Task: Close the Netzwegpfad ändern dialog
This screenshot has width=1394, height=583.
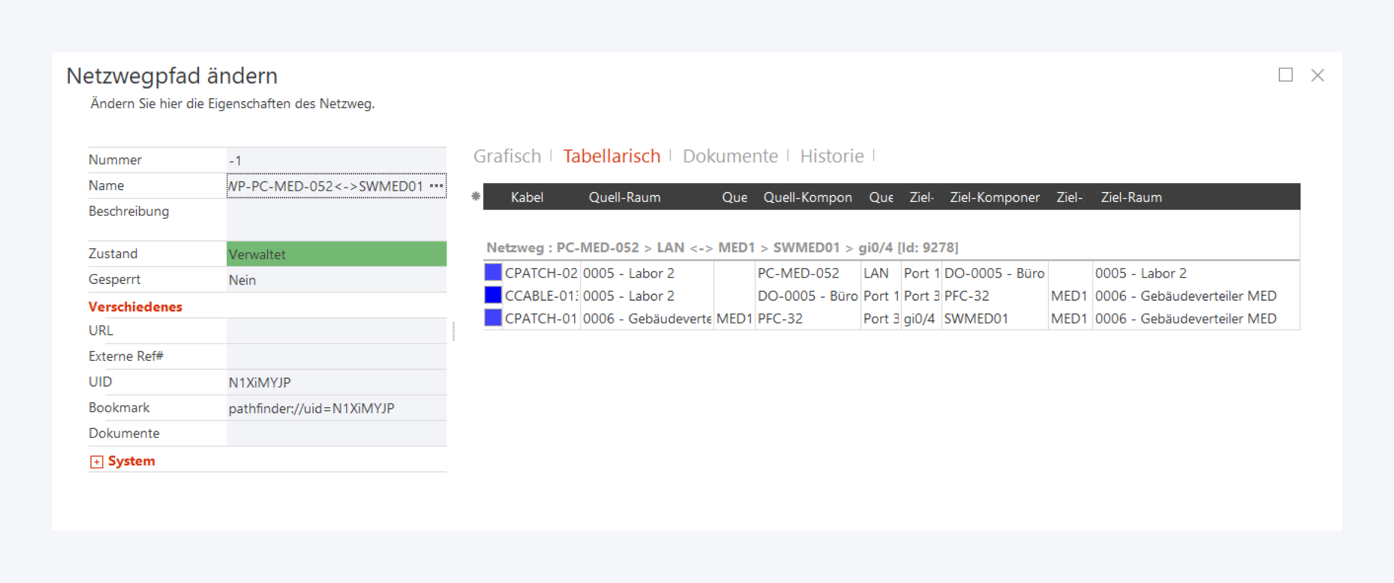Action: click(1317, 75)
